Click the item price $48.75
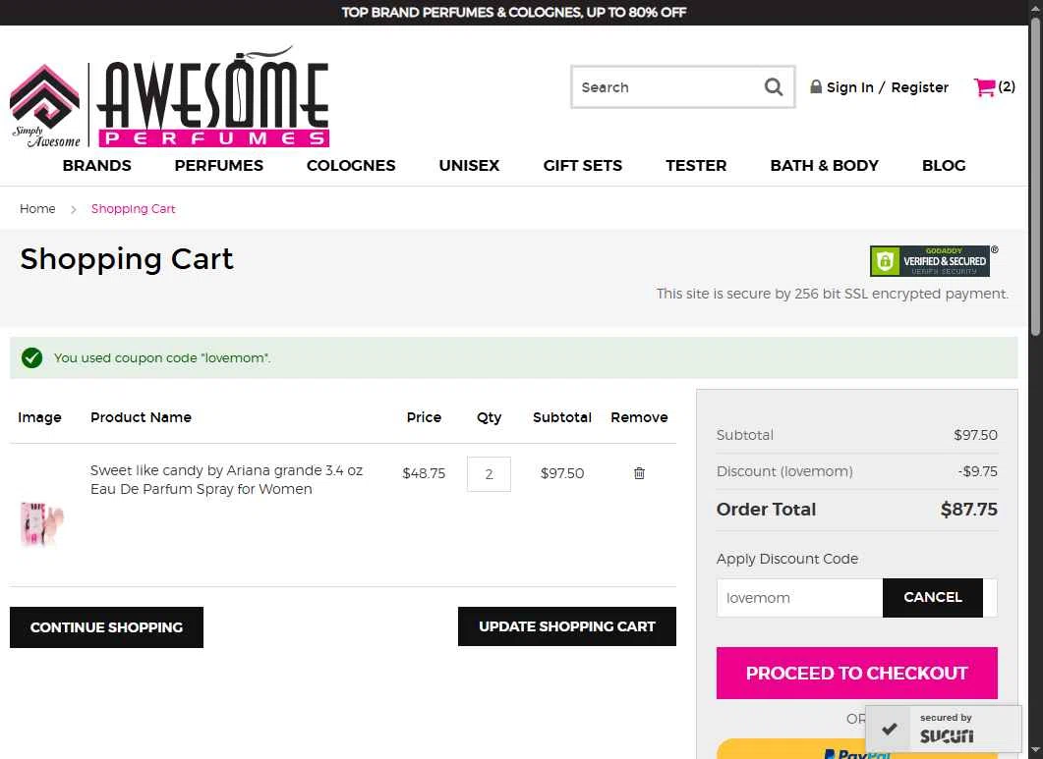Image resolution: width=1043 pixels, height=759 pixels. pyautogui.click(x=424, y=473)
